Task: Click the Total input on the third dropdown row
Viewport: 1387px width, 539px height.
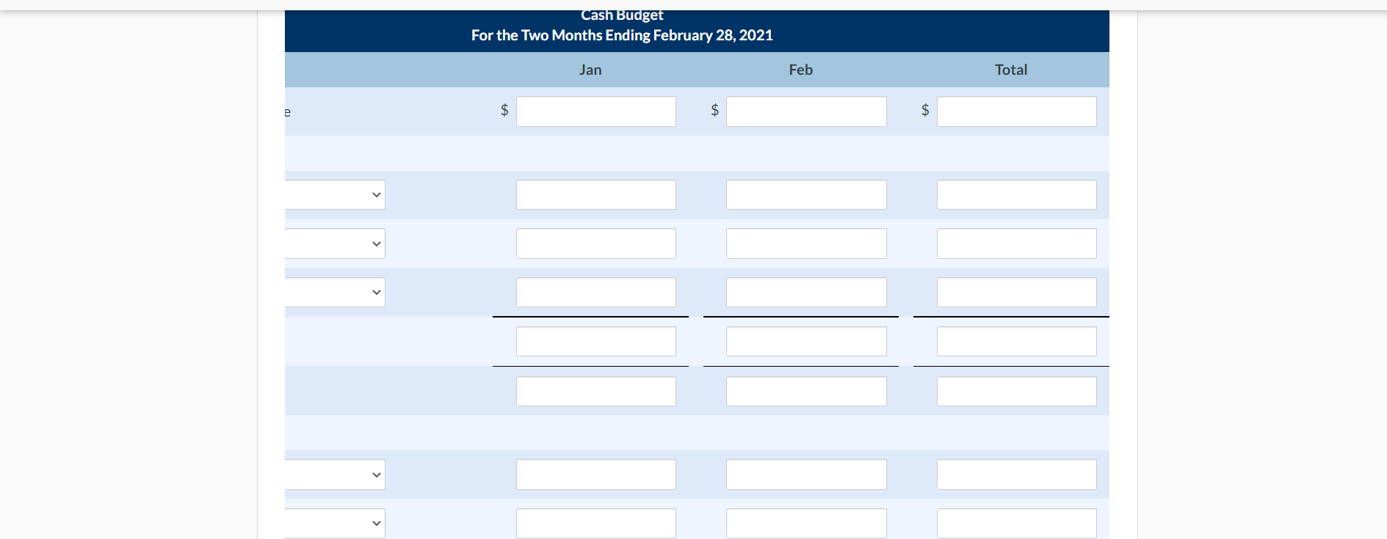Action: coord(1016,292)
